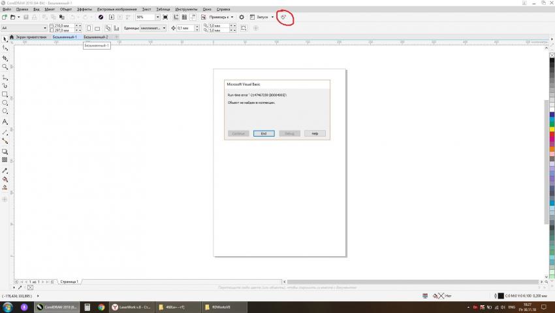Screen dimensions: 555x313
Task: Toggle landscape page orientation
Action: (x=97, y=28)
